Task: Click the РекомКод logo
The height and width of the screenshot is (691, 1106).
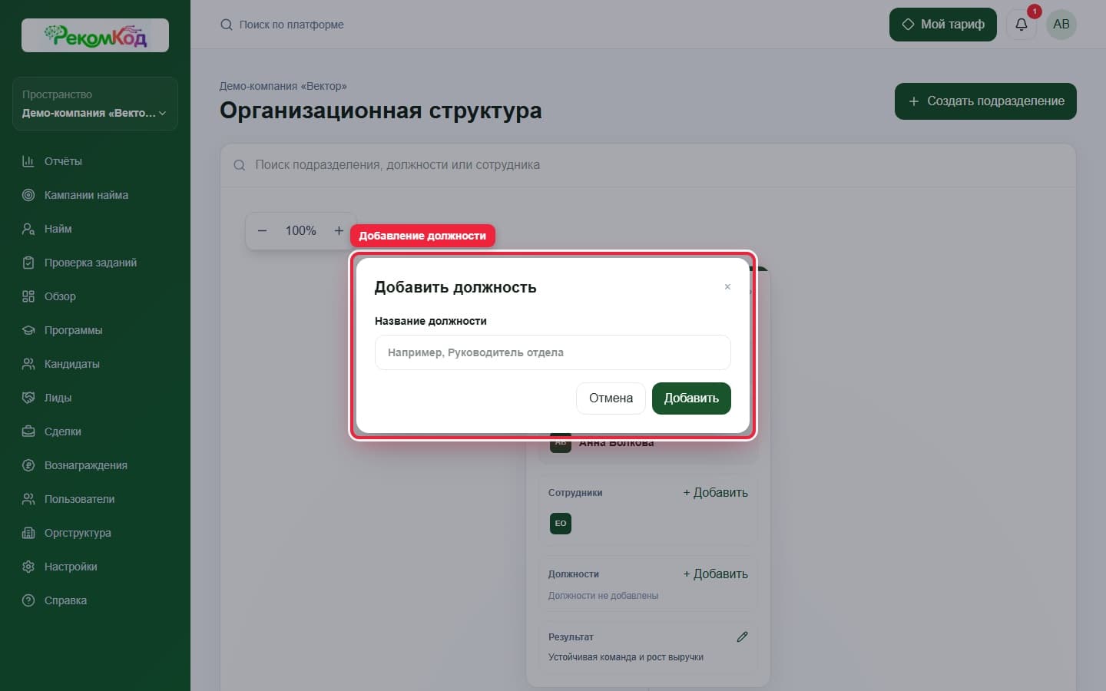Action: point(95,35)
